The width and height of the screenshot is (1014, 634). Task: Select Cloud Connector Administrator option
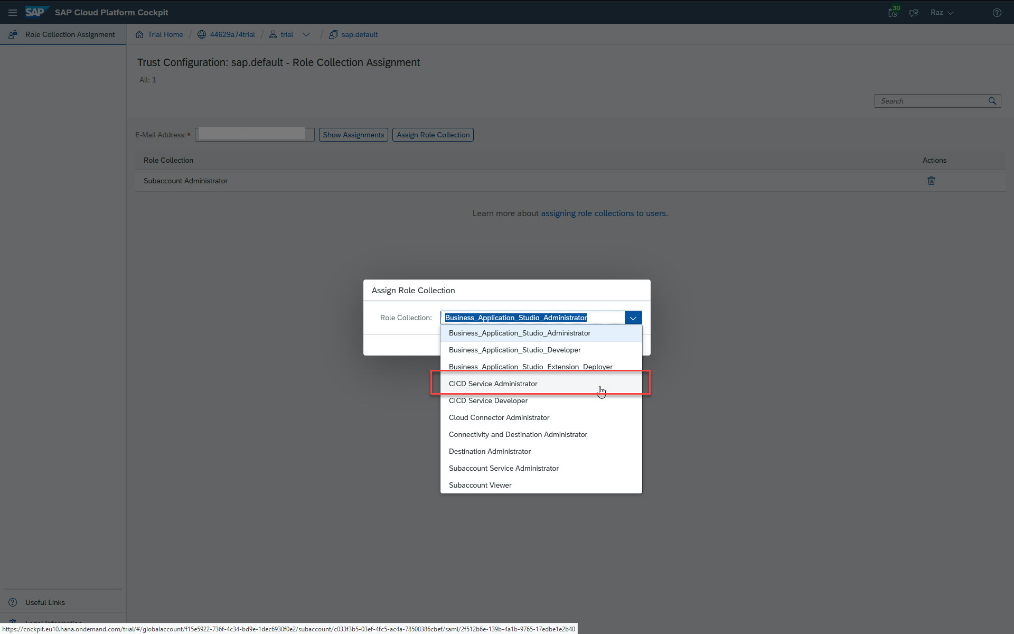[541, 417]
